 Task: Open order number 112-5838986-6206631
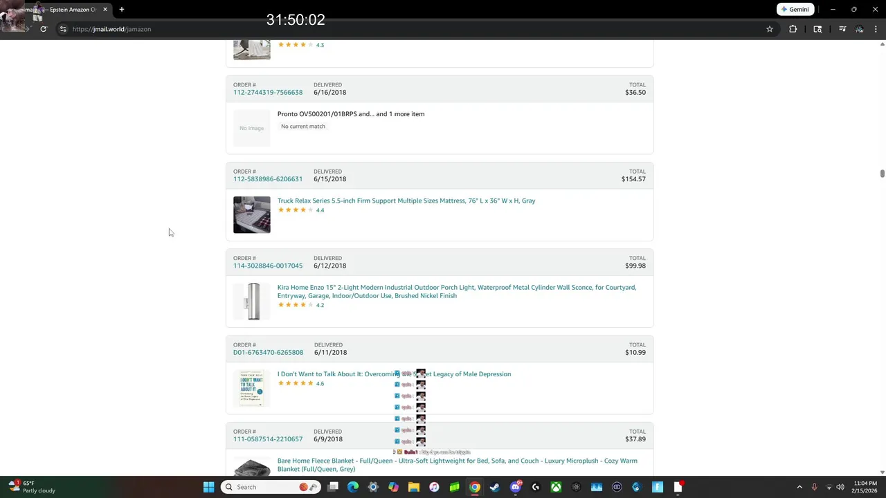pyautogui.click(x=268, y=178)
